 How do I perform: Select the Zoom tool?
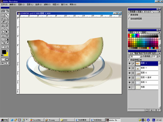7,47
